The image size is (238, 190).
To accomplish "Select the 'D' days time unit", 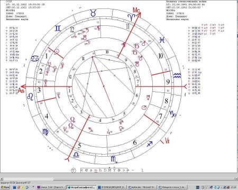I will point(105,170).
